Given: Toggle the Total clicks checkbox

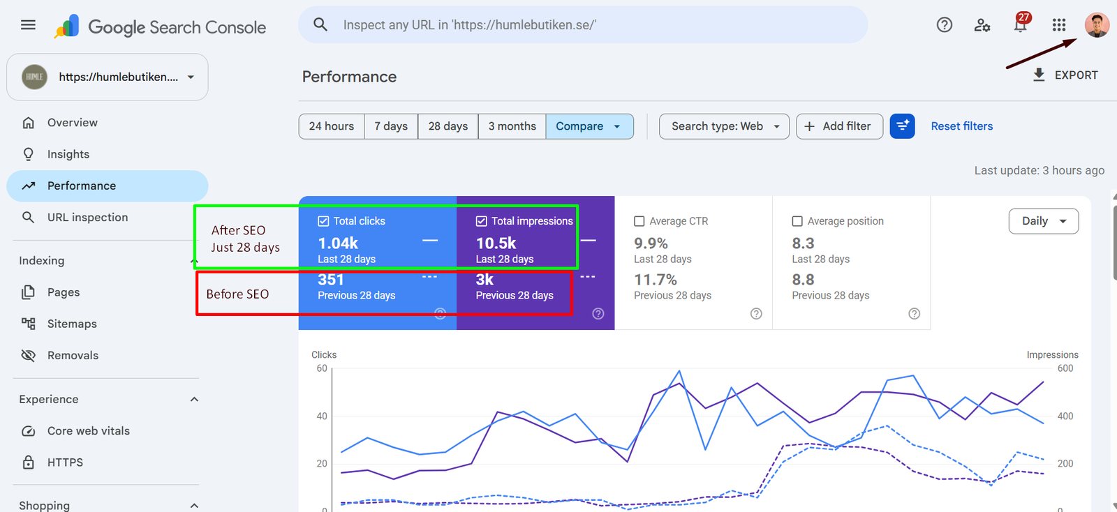Looking at the screenshot, I should (x=323, y=221).
